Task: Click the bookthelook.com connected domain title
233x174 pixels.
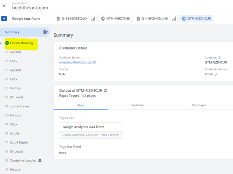Action: (x=30, y=8)
